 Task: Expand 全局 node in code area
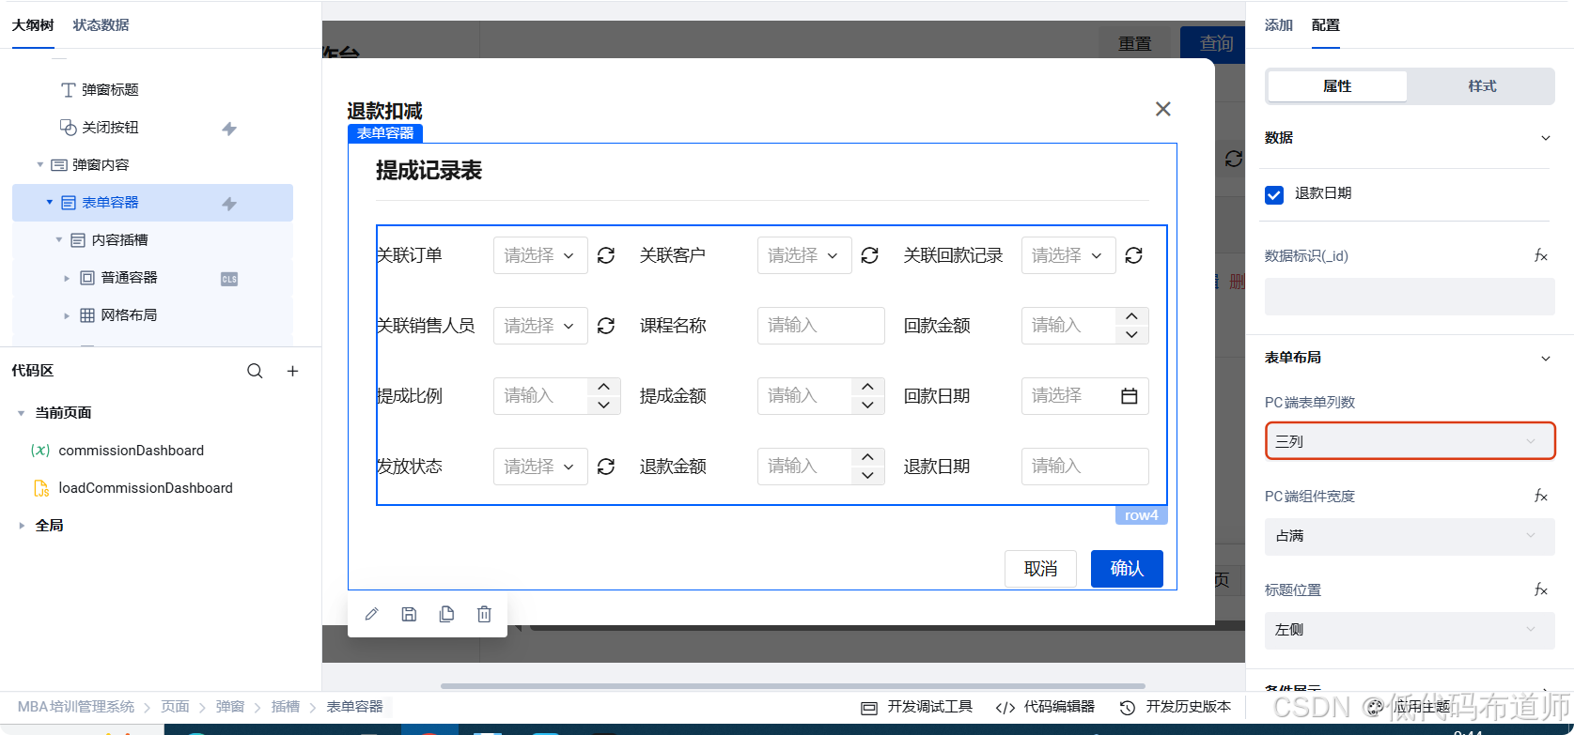click(22, 526)
